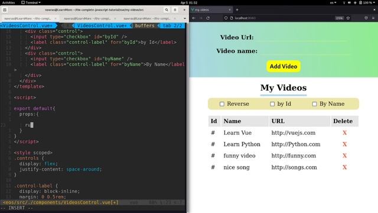The height and width of the screenshot is (213, 378).
Task: Open the 'en' keyboard layout dropdown
Action: pyautogui.click(x=333, y=2)
